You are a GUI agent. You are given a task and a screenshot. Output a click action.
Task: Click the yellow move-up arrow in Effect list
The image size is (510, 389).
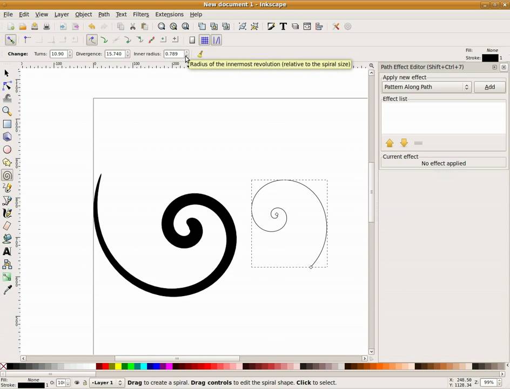pyautogui.click(x=390, y=143)
